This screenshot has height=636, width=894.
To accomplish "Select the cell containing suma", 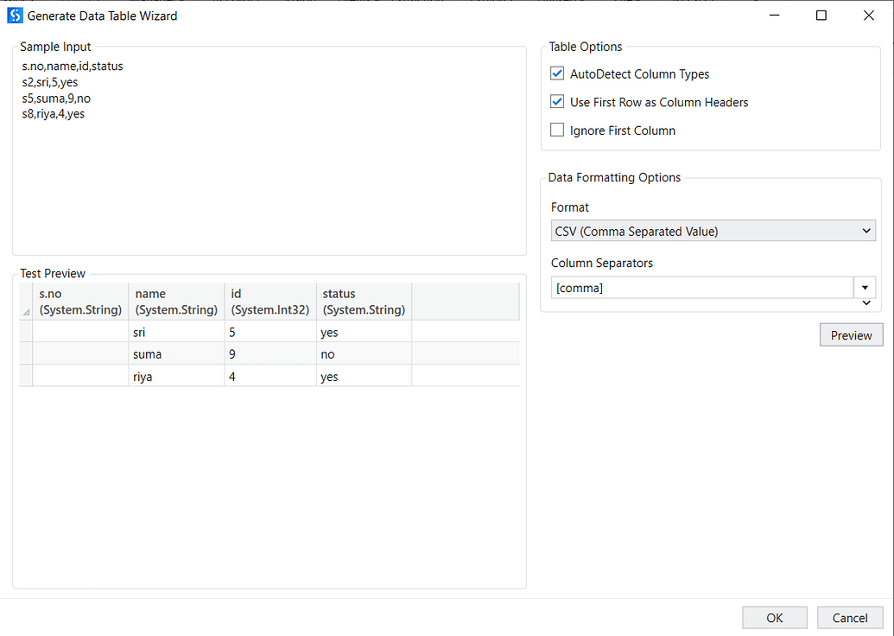I will [176, 354].
